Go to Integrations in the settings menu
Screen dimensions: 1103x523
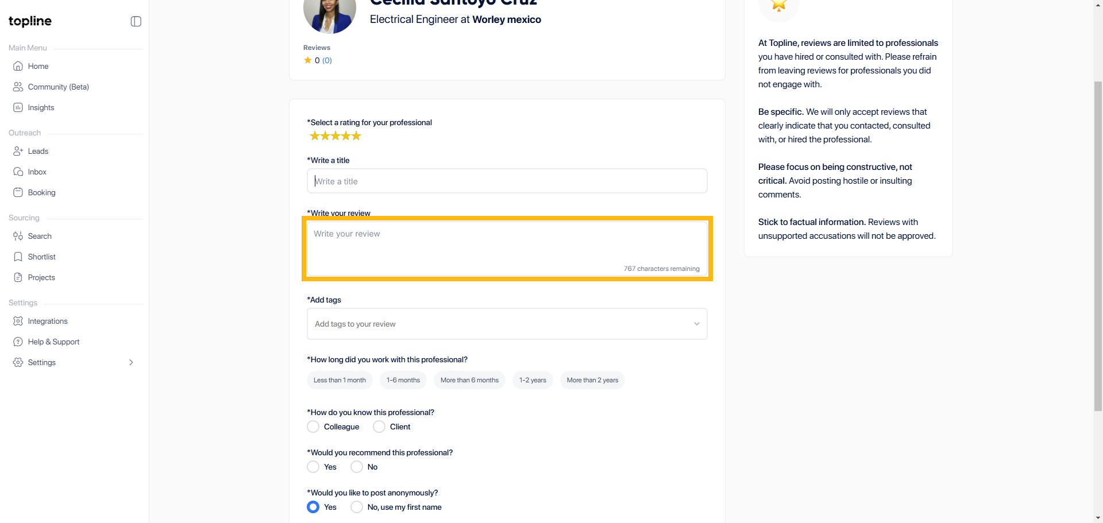click(48, 321)
